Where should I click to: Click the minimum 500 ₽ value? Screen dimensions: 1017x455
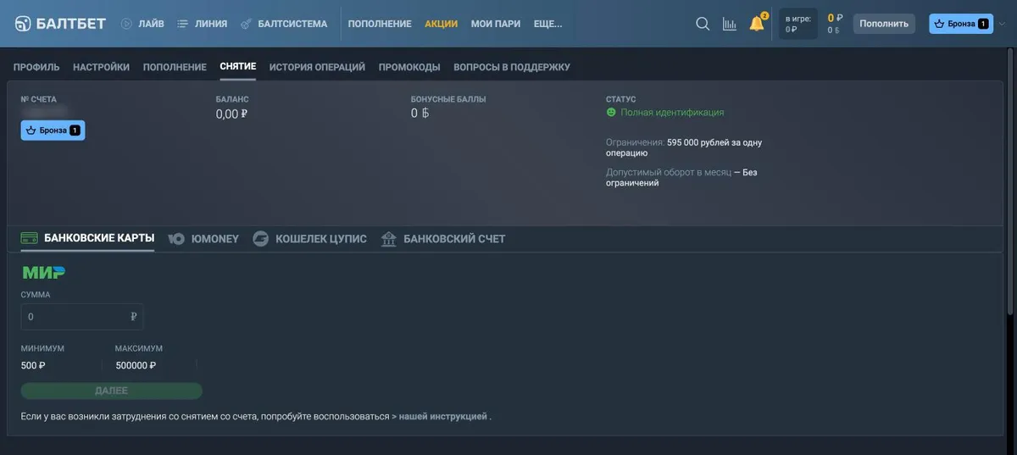33,366
